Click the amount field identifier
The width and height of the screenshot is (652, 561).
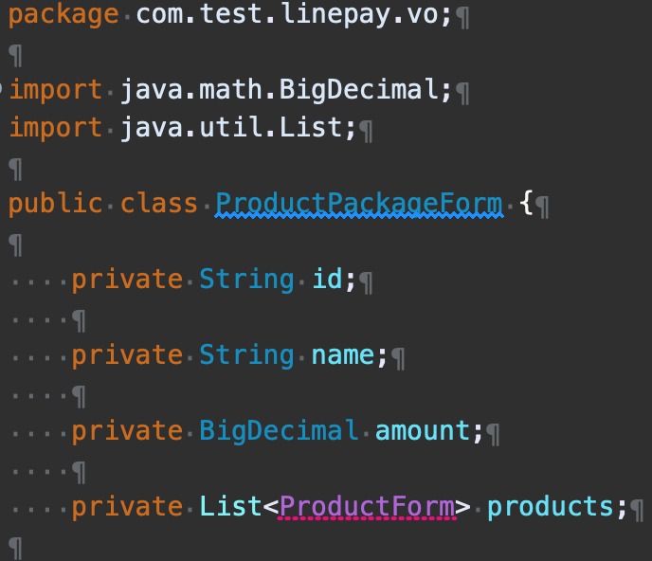[x=423, y=431]
